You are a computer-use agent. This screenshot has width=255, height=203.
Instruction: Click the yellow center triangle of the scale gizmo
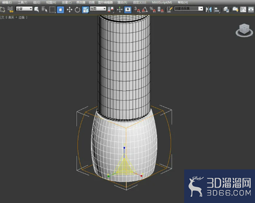tap(124, 168)
